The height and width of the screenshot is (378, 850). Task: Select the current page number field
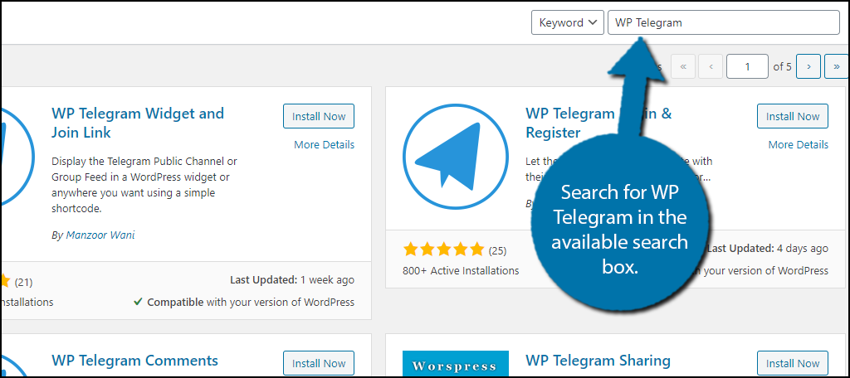pos(746,66)
